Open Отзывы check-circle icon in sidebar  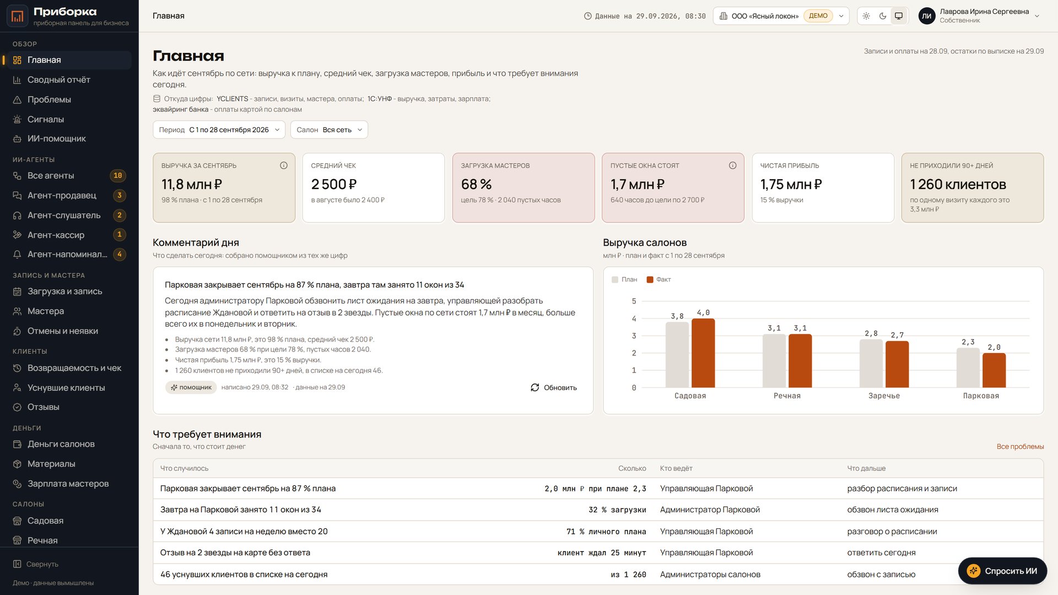click(17, 407)
